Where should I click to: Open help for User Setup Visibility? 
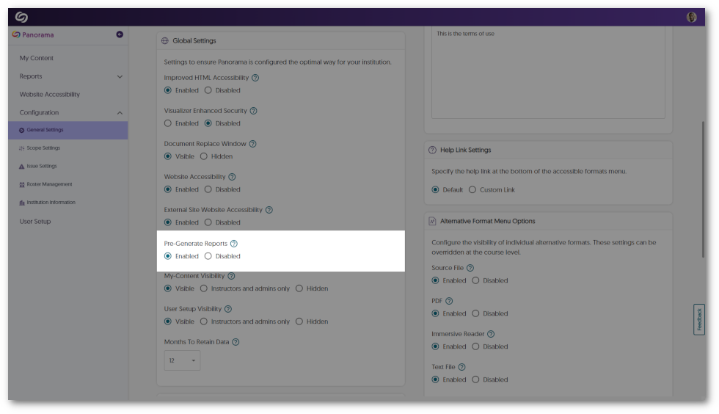click(228, 309)
